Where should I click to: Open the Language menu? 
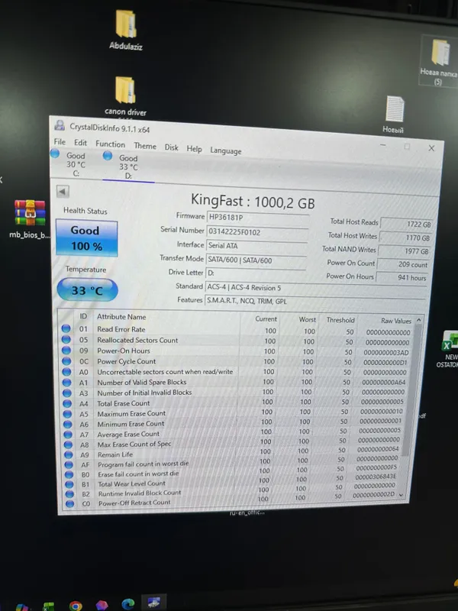(x=225, y=150)
